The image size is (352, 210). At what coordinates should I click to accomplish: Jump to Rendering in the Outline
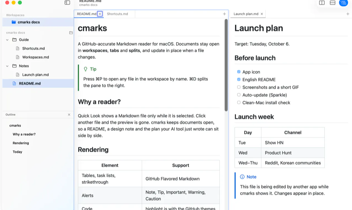pos(21,143)
